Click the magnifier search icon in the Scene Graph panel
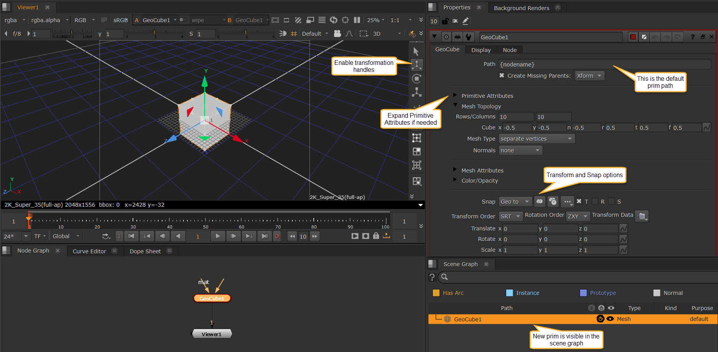 [444, 277]
